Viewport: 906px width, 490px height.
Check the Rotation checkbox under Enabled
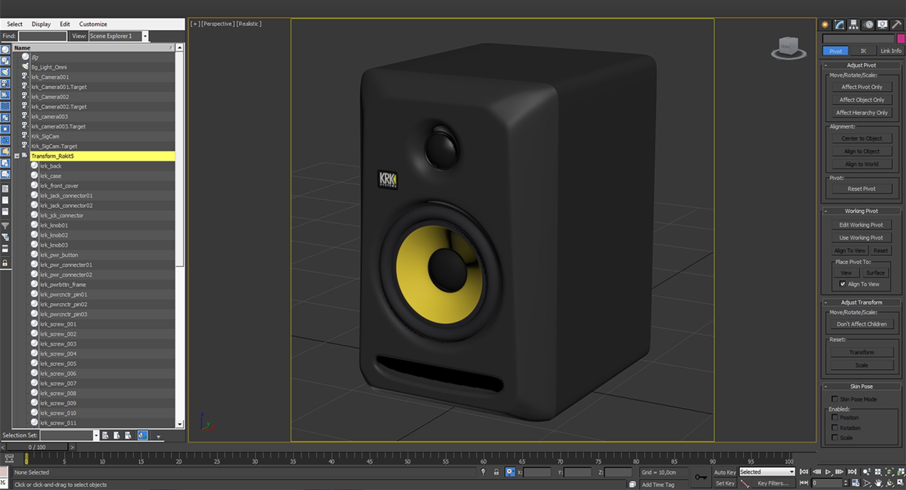point(834,428)
